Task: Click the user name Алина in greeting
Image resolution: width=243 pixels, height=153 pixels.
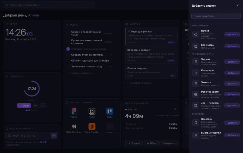Action: click(x=33, y=15)
